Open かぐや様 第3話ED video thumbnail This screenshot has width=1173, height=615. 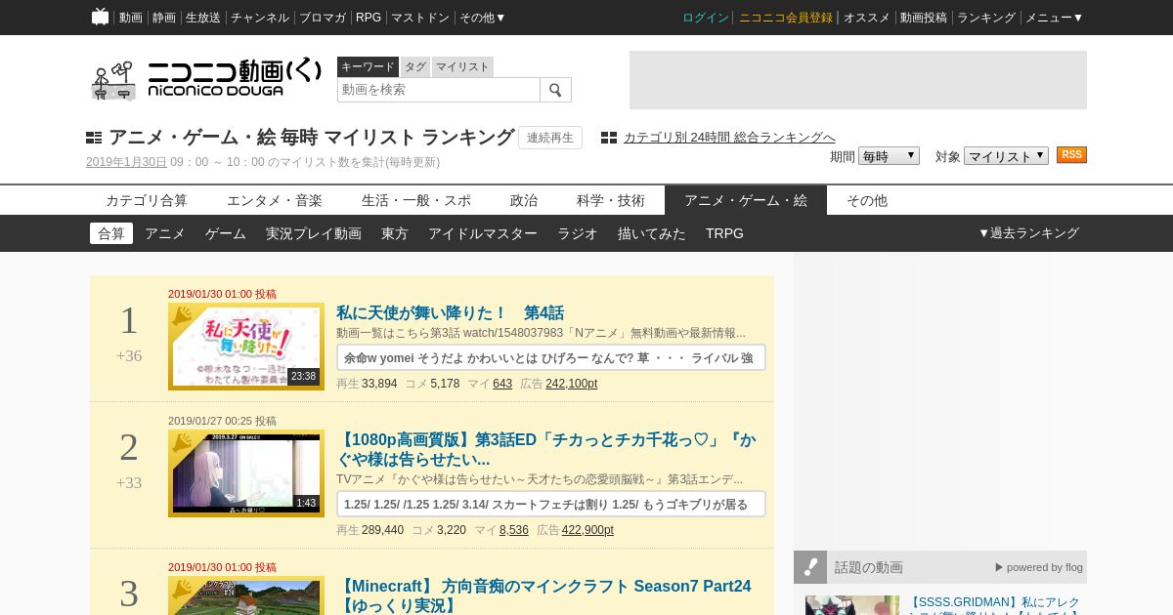246,473
